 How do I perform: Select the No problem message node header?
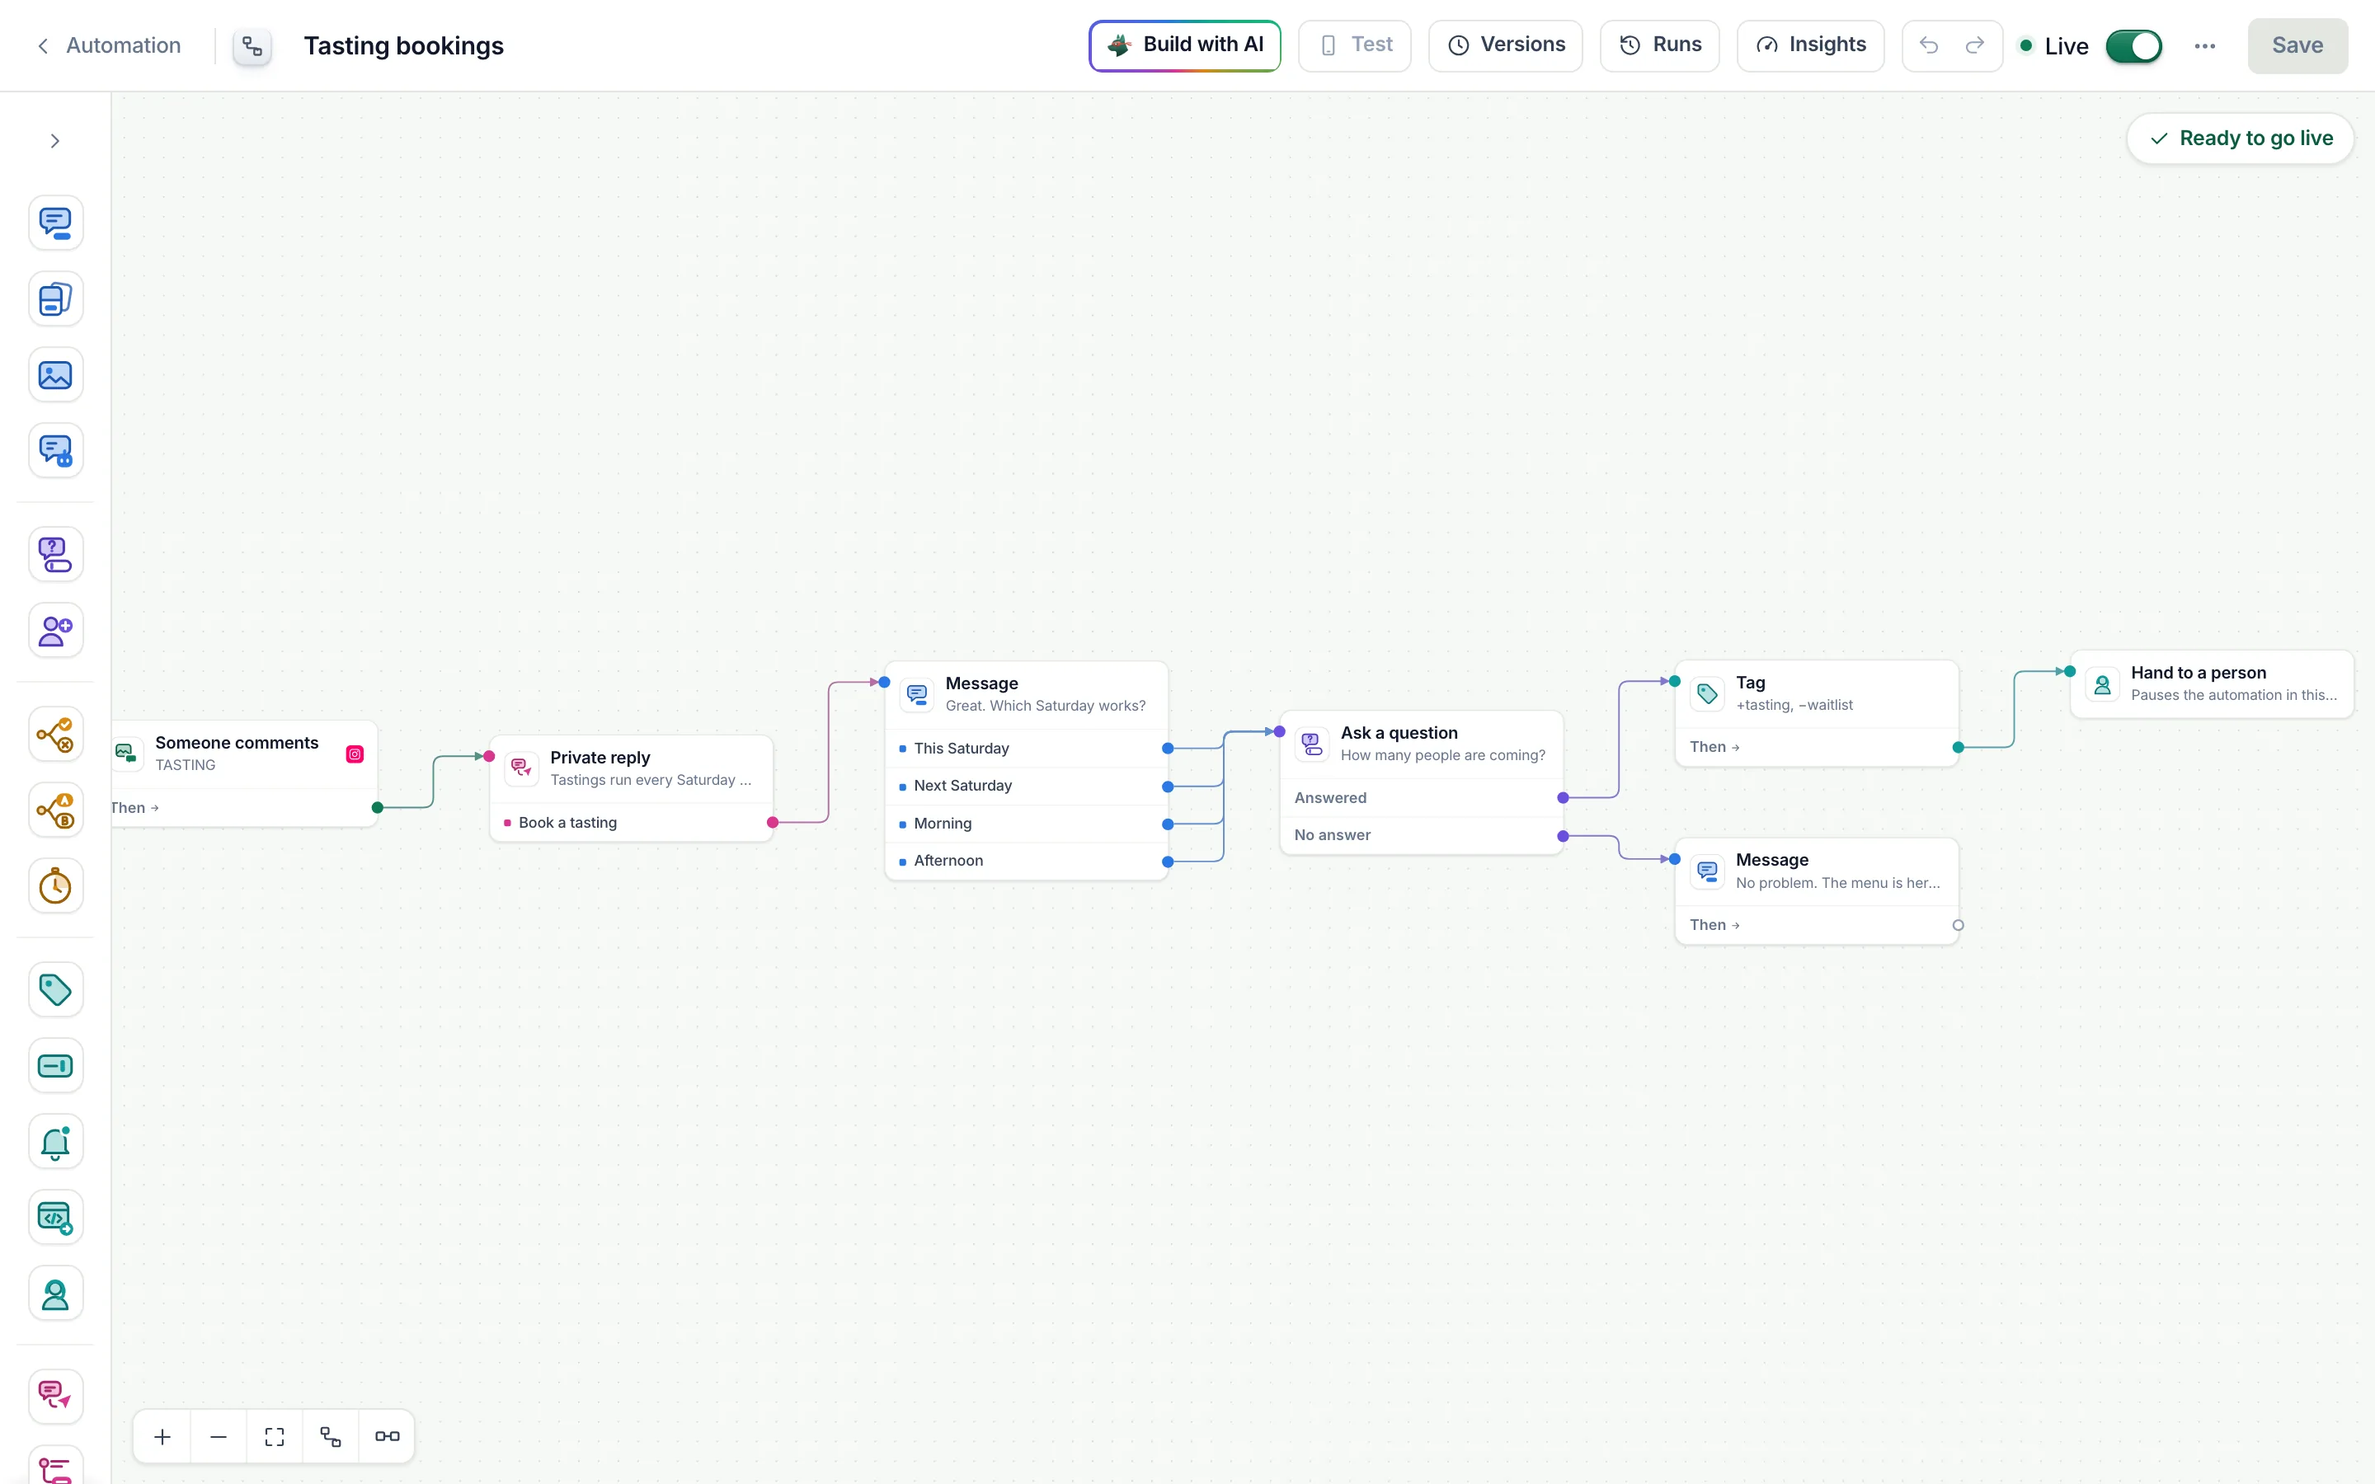click(x=1817, y=871)
